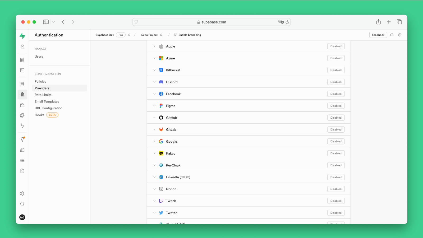Open URL Configuration page
This screenshot has height=238, width=423.
(49, 108)
